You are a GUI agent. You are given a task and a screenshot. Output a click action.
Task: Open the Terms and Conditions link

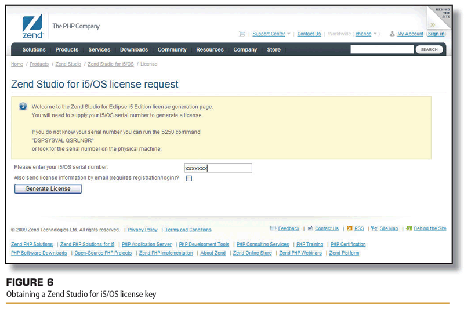[188, 230]
